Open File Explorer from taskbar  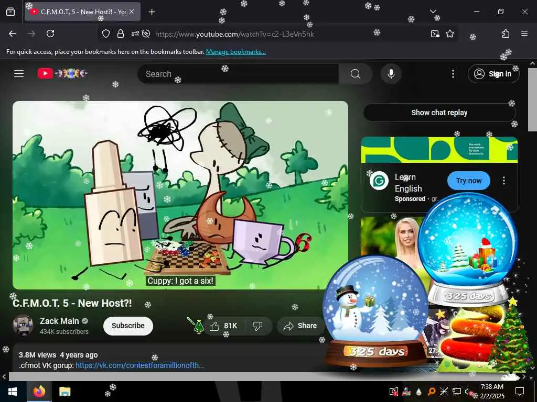point(65,392)
